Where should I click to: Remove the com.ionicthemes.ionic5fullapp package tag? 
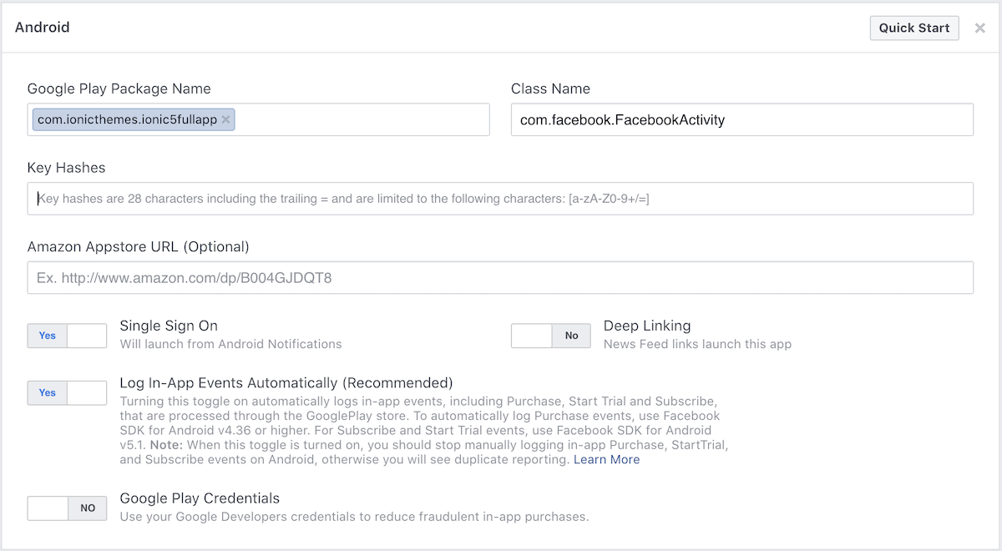(225, 119)
